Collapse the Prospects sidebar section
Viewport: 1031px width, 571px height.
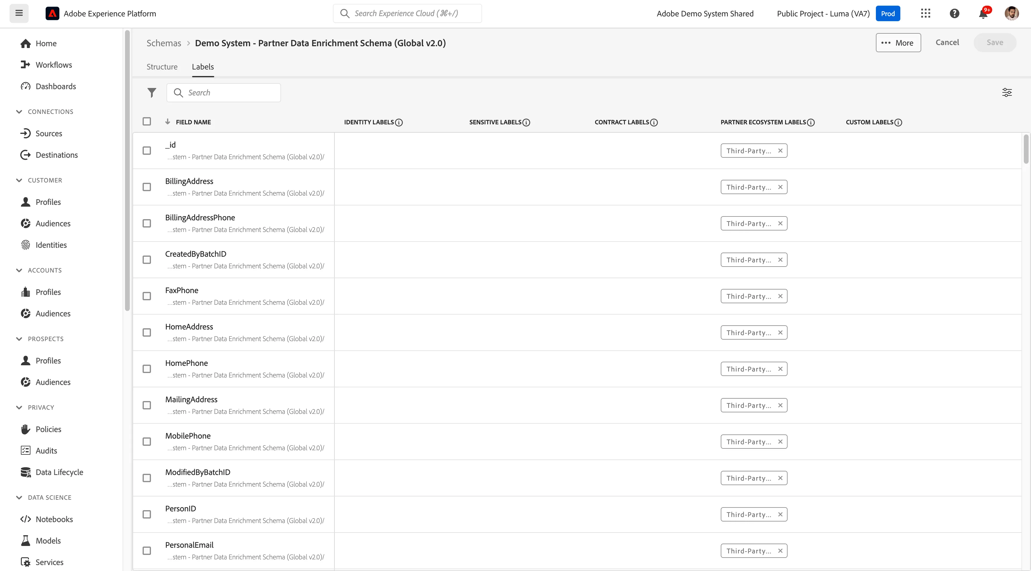pos(19,339)
